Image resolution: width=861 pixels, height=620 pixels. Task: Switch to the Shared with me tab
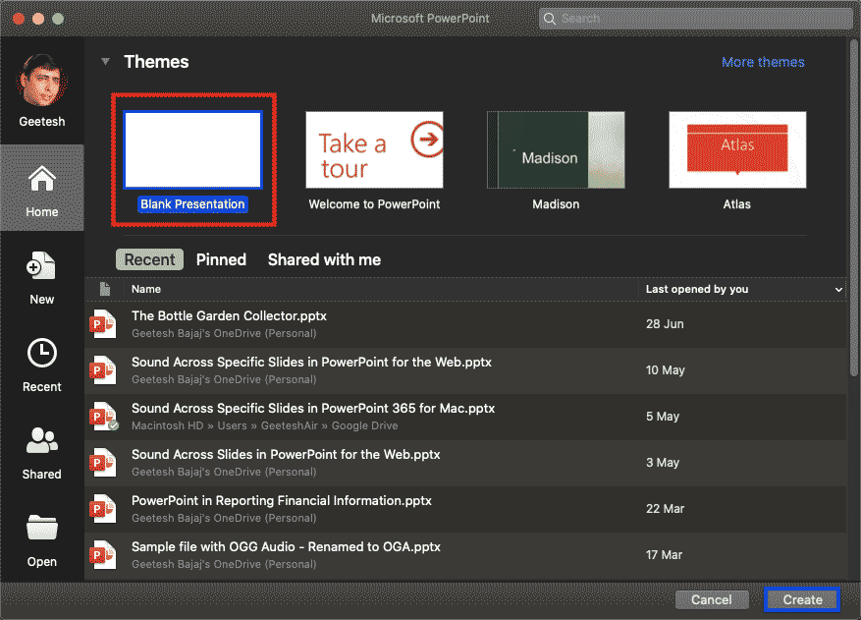tap(324, 260)
